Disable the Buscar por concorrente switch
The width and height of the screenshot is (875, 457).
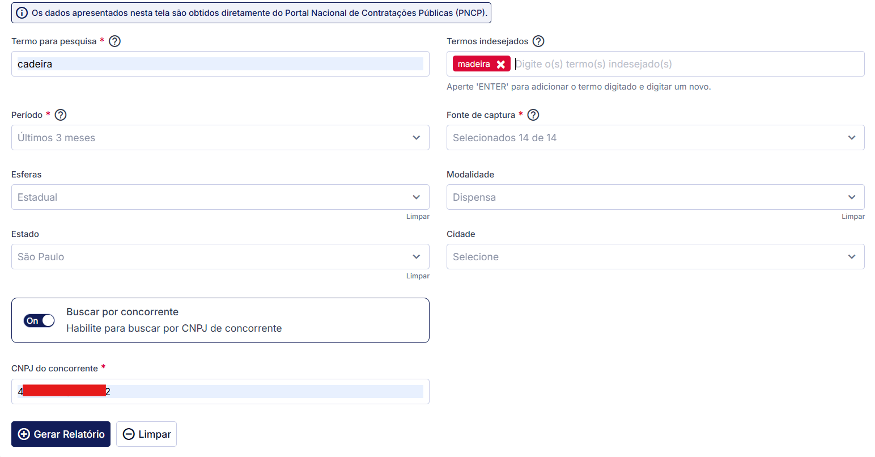tap(39, 320)
